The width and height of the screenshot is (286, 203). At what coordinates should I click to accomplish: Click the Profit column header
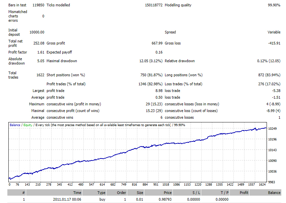click(x=239, y=193)
